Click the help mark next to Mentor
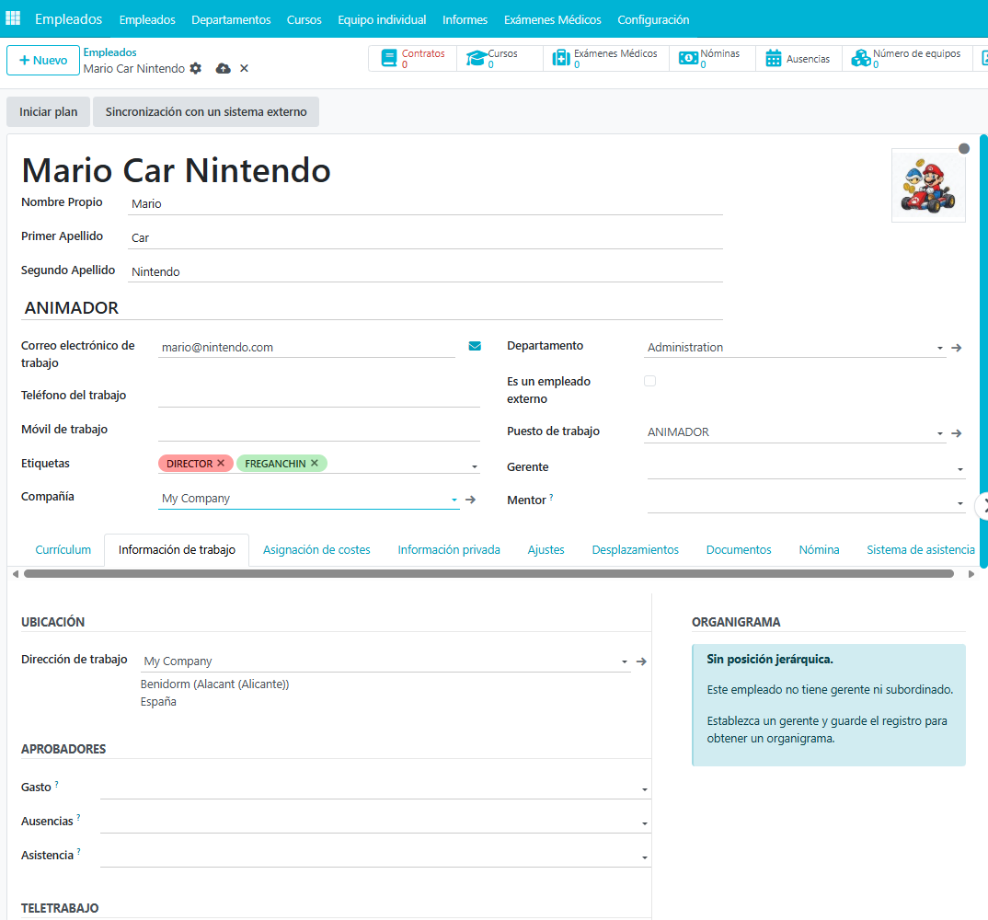This screenshot has height=920, width=988. (551, 497)
